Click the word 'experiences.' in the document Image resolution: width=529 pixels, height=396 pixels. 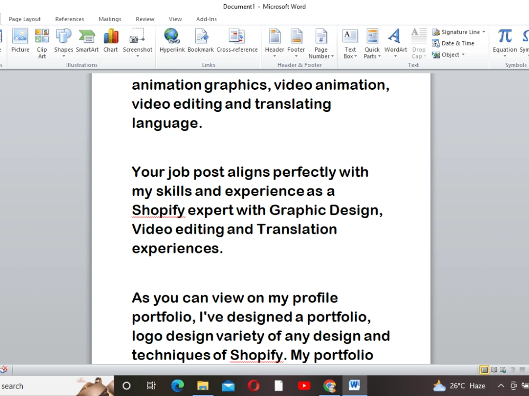coord(177,249)
